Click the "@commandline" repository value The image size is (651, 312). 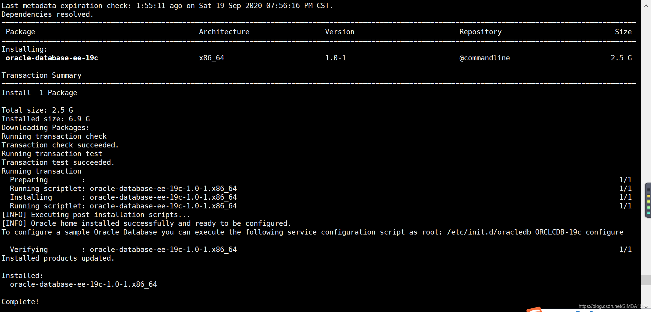coord(484,58)
